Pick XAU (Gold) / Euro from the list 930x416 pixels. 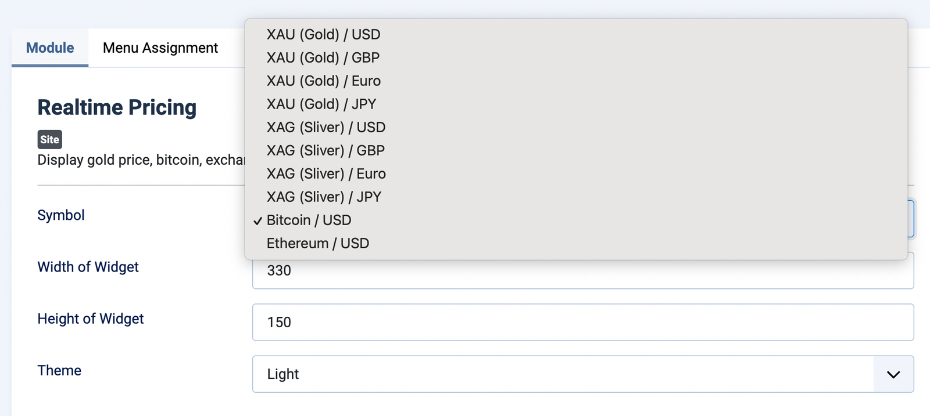pos(323,81)
